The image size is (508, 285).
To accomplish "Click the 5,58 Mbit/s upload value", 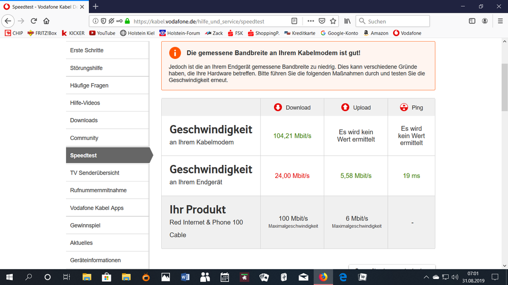I will (356, 176).
